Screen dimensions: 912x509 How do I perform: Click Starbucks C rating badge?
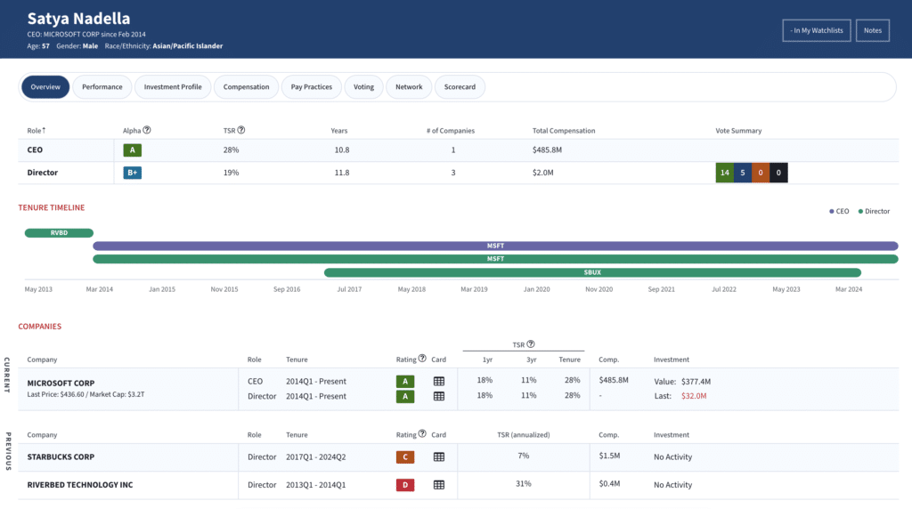[x=405, y=456]
